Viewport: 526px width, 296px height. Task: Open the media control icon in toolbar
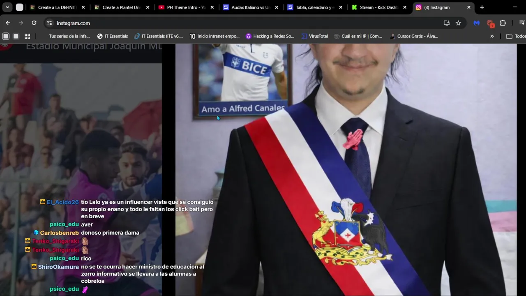tap(522, 23)
